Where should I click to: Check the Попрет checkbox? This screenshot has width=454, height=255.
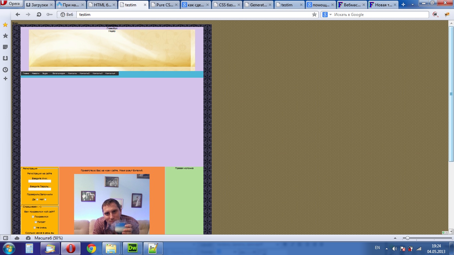pyautogui.click(x=36, y=222)
